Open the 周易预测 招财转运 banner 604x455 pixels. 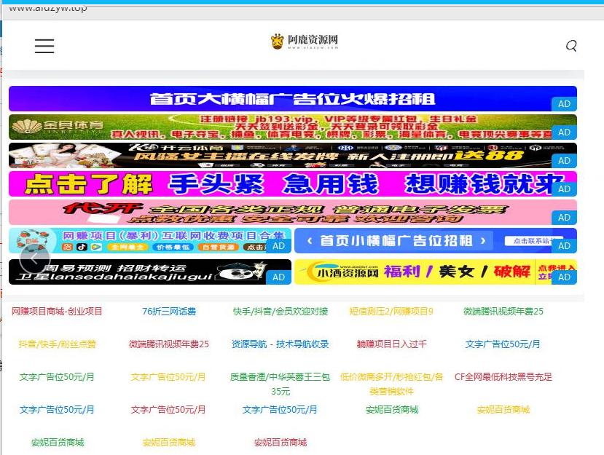(150, 272)
